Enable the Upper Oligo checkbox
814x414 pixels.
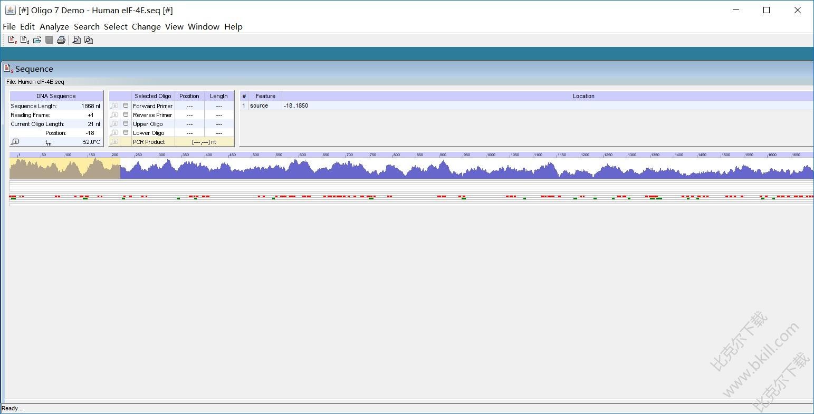point(126,124)
